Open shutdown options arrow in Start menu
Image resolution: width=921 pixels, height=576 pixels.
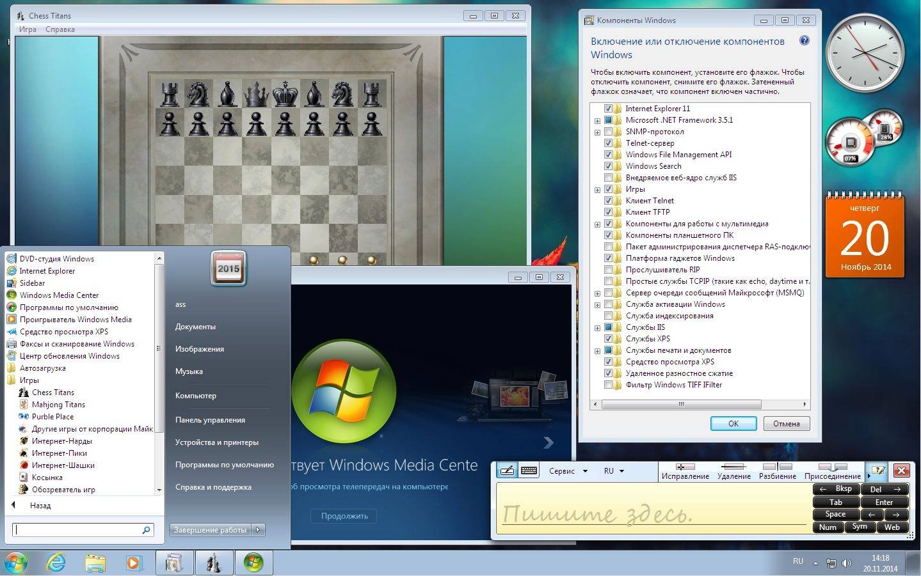(258, 529)
